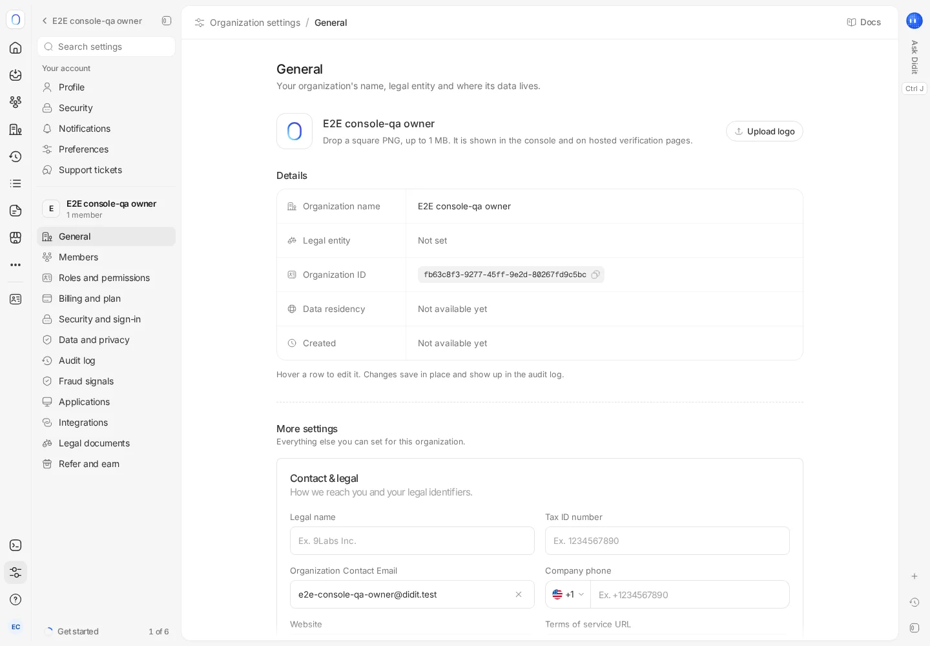Click the bulleted list icon in left rail
This screenshot has height=646, width=930.
pyautogui.click(x=15, y=183)
